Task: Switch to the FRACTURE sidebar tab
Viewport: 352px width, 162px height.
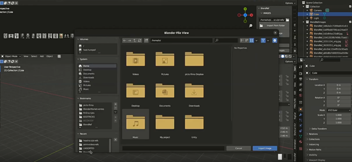Action: tap(295, 104)
